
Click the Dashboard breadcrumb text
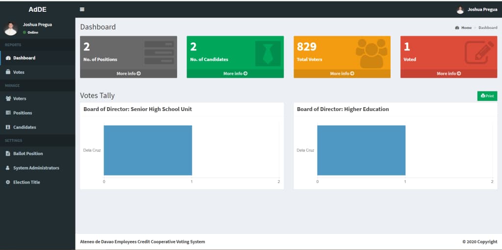[x=488, y=28]
